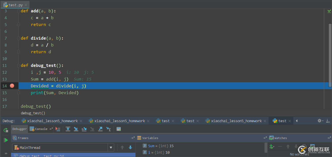332x157 pixels.
Task: Select previous frame gray up arrow
Action: (x=122, y=147)
